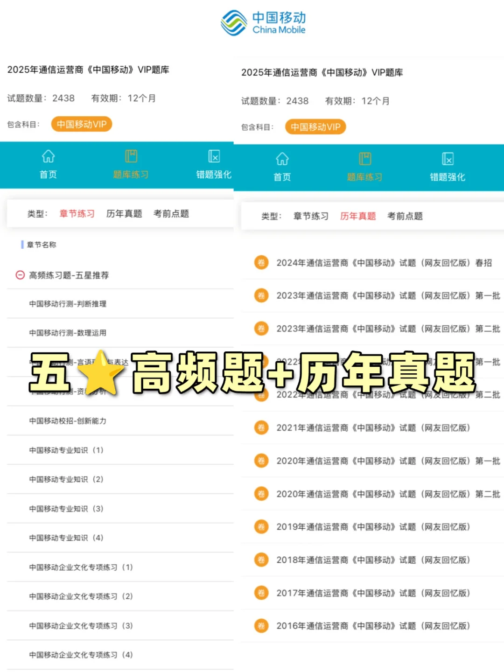Tap the question bank icon in left panel
504x672 pixels.
click(x=131, y=156)
